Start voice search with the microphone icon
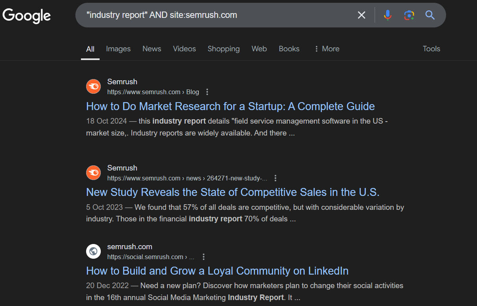Image resolution: width=477 pixels, height=306 pixels. coord(388,15)
